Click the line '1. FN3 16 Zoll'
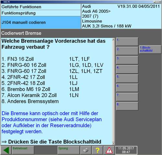This screenshot has width=162, height=155. click(17, 59)
